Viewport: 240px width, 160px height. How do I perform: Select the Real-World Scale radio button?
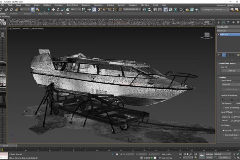pyautogui.click(x=223, y=135)
